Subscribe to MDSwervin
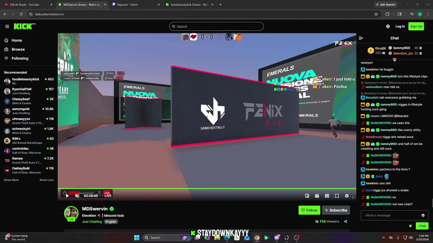This screenshot has height=243, width=433. click(336, 210)
